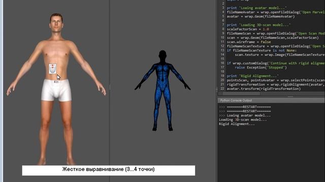Viewport: 325px width, 182px height.
Task: Click the blue wireframe scan model
Action: (x=162, y=90)
